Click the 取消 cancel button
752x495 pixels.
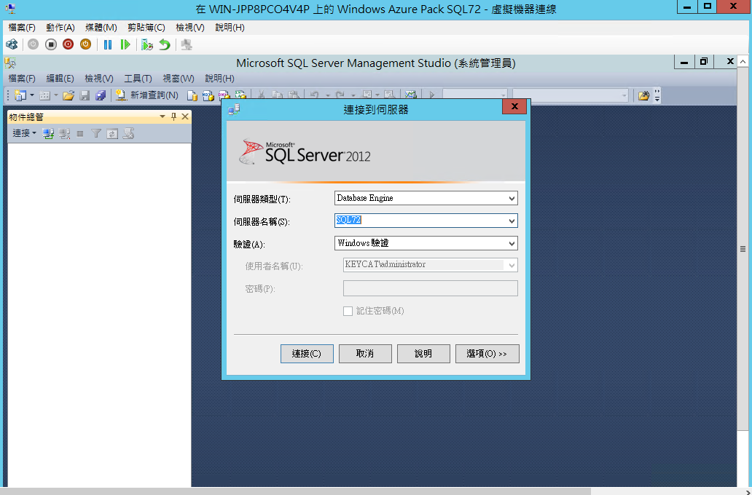pyautogui.click(x=365, y=354)
